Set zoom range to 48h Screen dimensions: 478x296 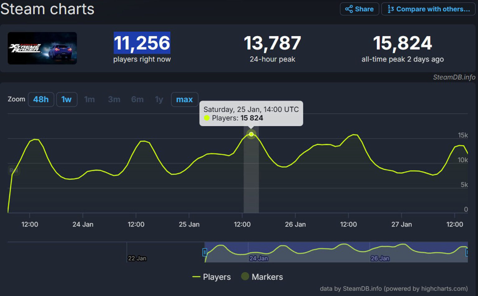click(x=41, y=99)
